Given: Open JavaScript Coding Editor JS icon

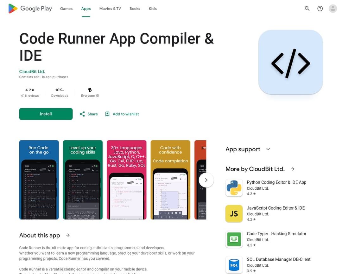Looking at the screenshot, I should [234, 213].
